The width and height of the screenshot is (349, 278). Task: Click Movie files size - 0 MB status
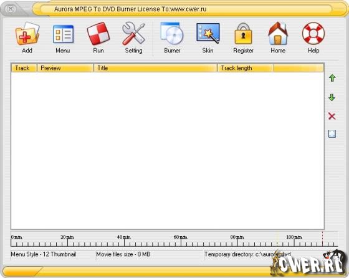123,254
